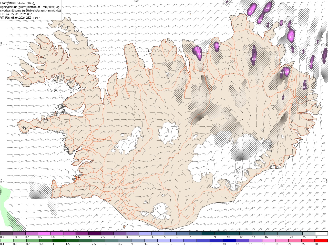Choose the light grey 25 mm snow swatch

coord(309,233)
